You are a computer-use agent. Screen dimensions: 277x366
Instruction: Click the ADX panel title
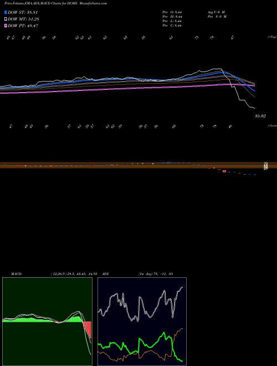point(105,273)
